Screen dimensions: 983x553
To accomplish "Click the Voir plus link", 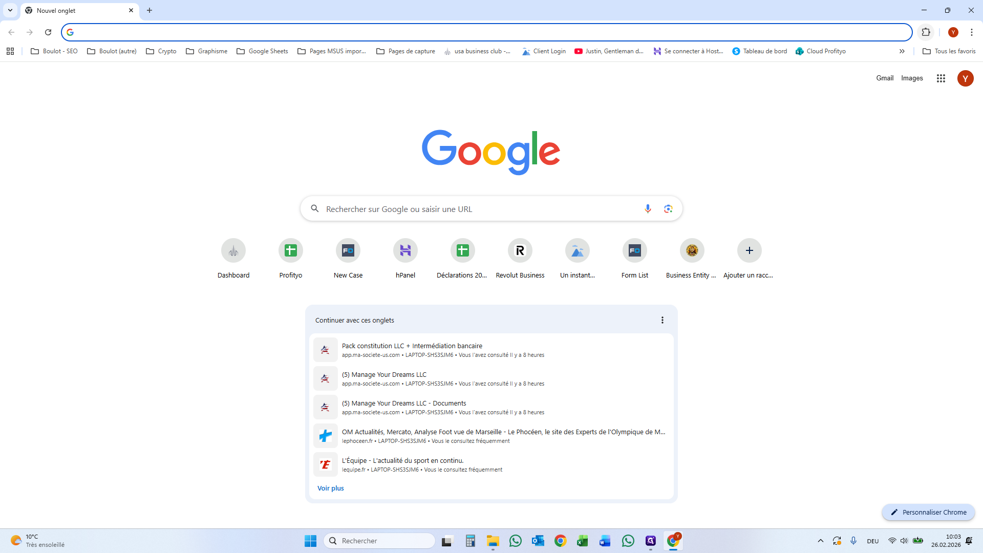I will 330,488.
